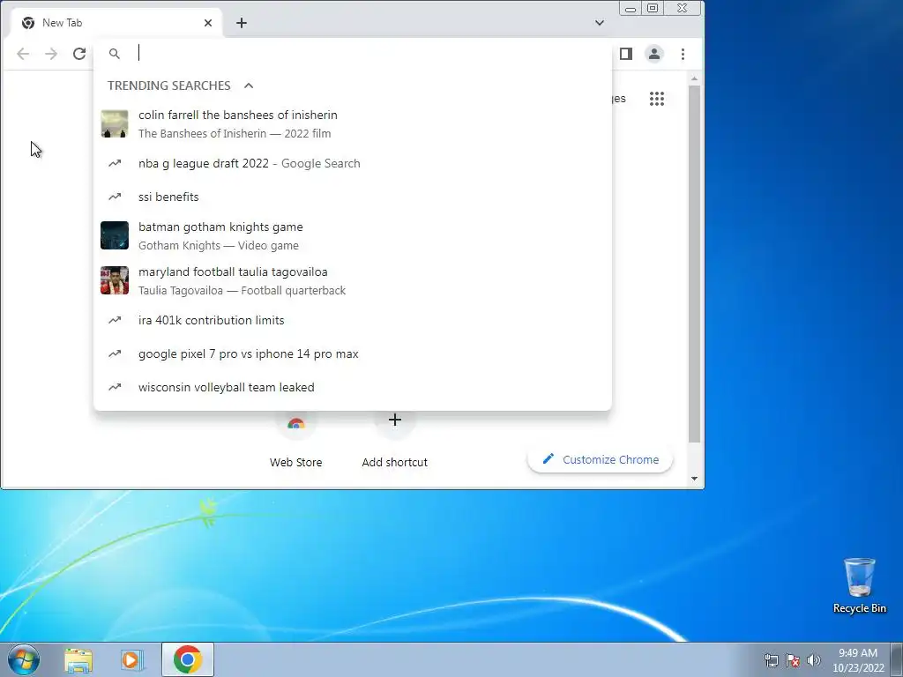903x677 pixels.
Task: Select the maryland football taulia tagovailoa suggestion
Action: coord(353,281)
